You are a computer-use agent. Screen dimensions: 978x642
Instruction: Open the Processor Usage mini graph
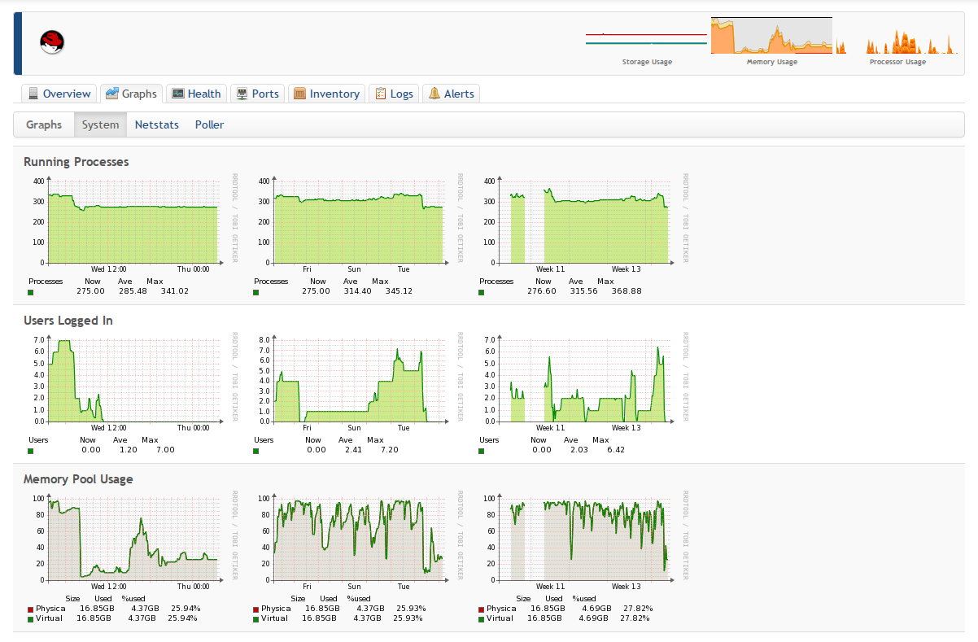(897, 41)
